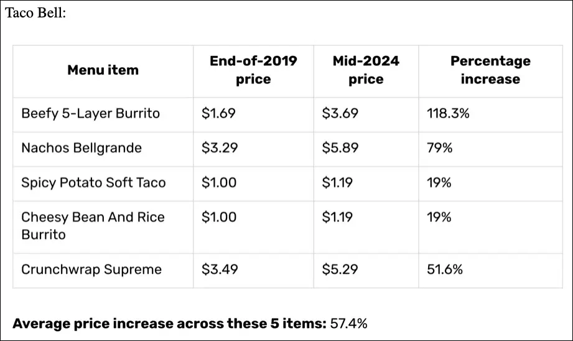Click the "Percentage increase" column header
This screenshot has width=573, height=341.
[490, 70]
